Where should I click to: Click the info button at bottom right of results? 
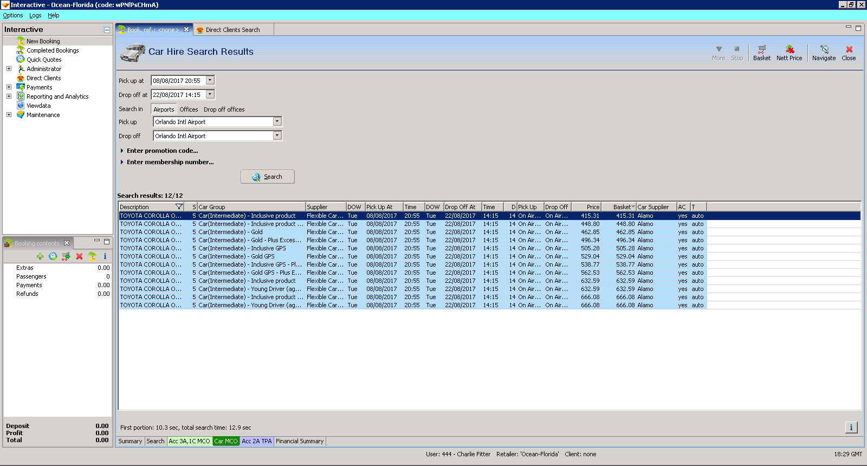851,428
